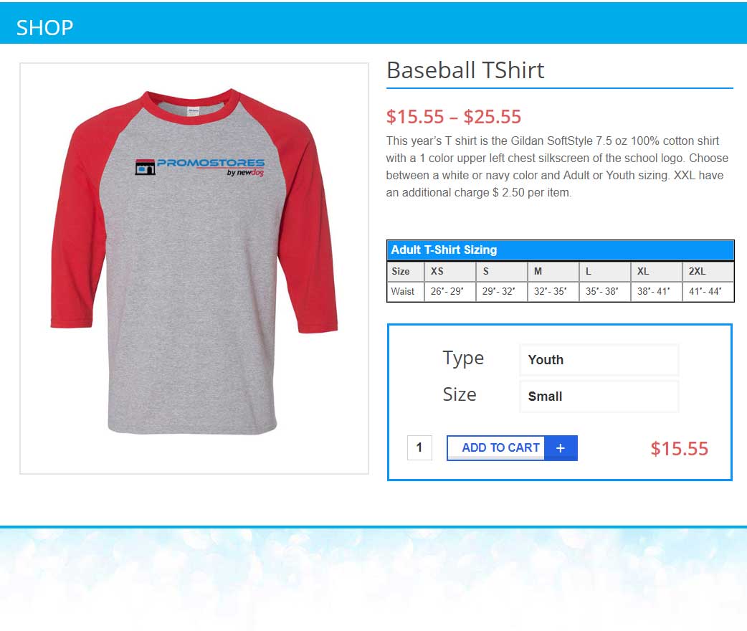This screenshot has width=747, height=631.
Task: Click the product description paragraph
Action: (x=557, y=167)
